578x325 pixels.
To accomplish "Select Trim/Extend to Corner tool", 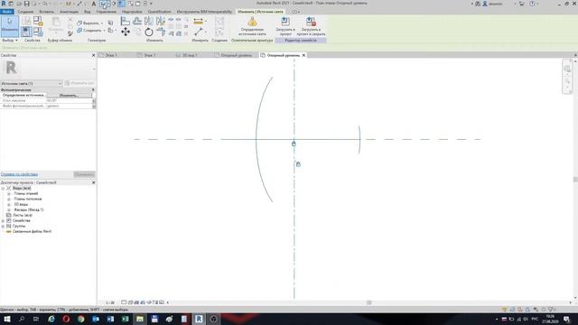I will [161, 32].
